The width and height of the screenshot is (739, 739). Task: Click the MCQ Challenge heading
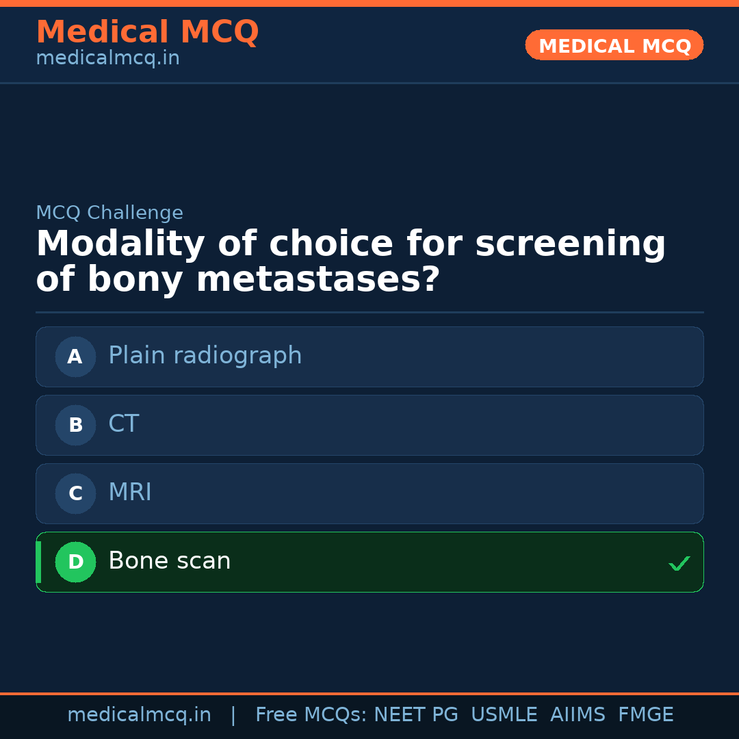(109, 213)
